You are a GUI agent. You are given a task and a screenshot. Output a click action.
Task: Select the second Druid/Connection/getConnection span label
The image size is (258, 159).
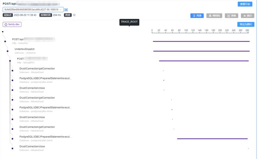click(x=37, y=98)
